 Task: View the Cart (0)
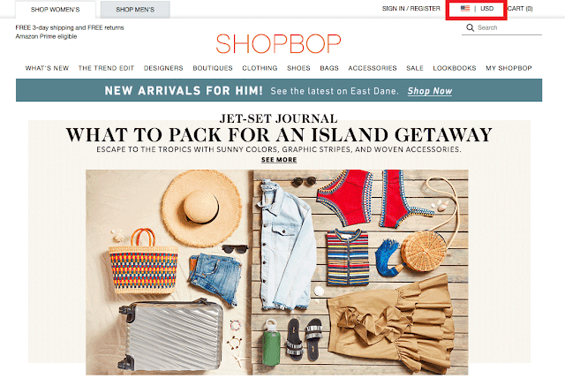coord(520,8)
